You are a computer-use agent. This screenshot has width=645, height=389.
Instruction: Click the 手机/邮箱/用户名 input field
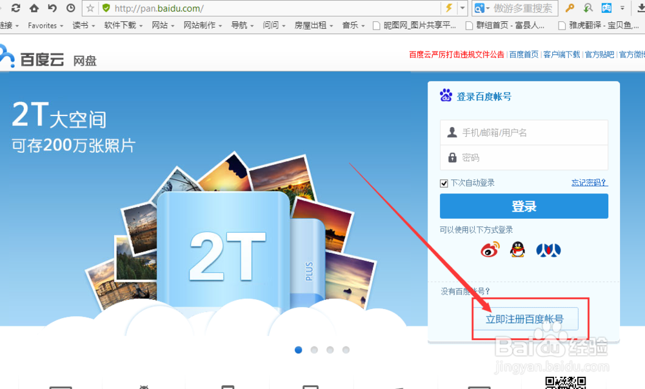pyautogui.click(x=524, y=132)
